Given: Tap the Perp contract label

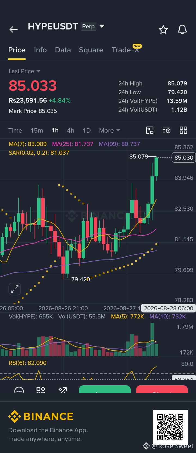Looking at the screenshot, I should 88,26.
